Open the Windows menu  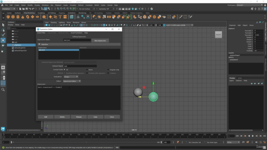pos(45,5)
